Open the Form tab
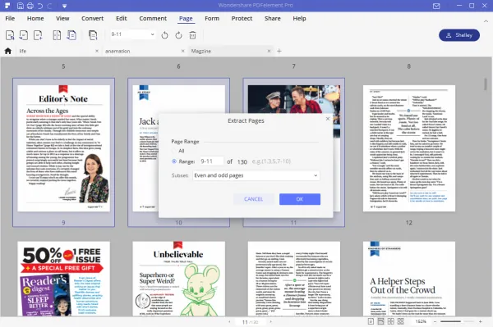493x327 pixels. pyautogui.click(x=212, y=19)
